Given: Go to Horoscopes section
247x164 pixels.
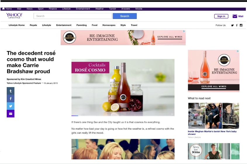Looking at the screenshot, I should point(109,25).
